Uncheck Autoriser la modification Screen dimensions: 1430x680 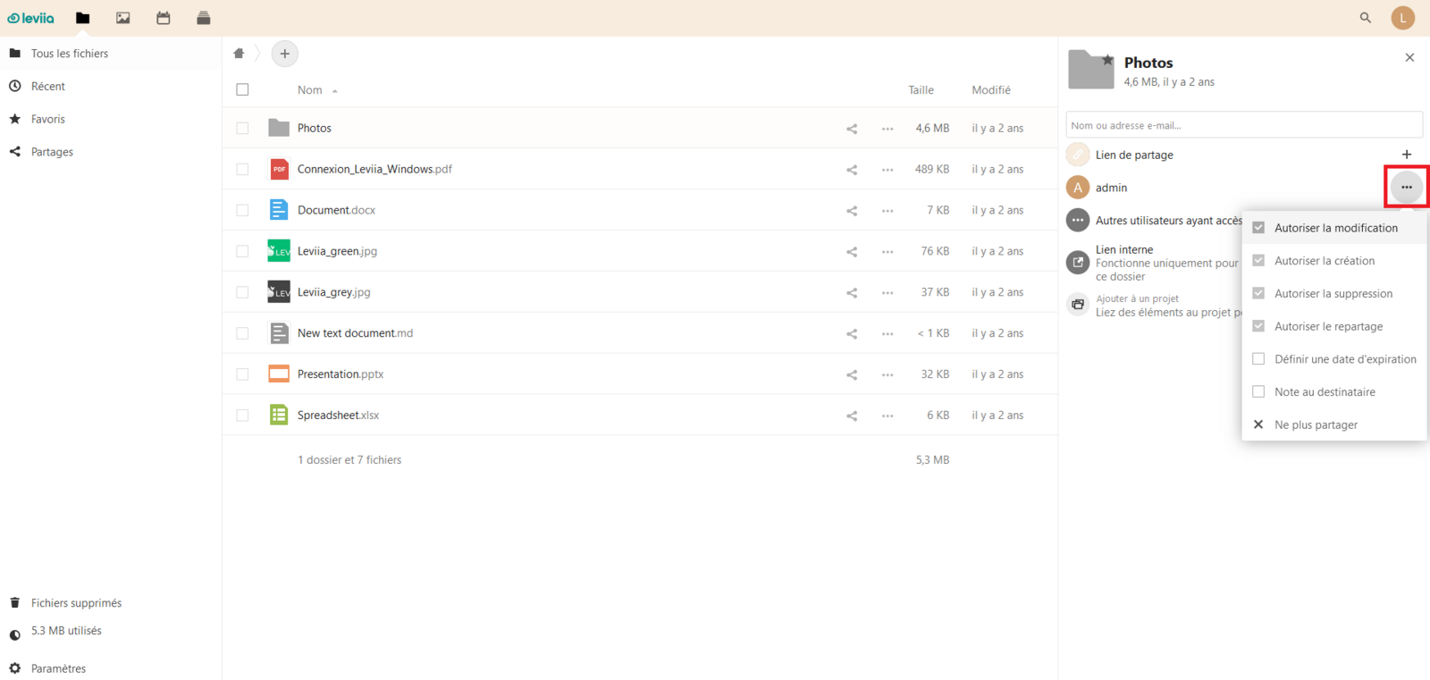(x=1258, y=228)
